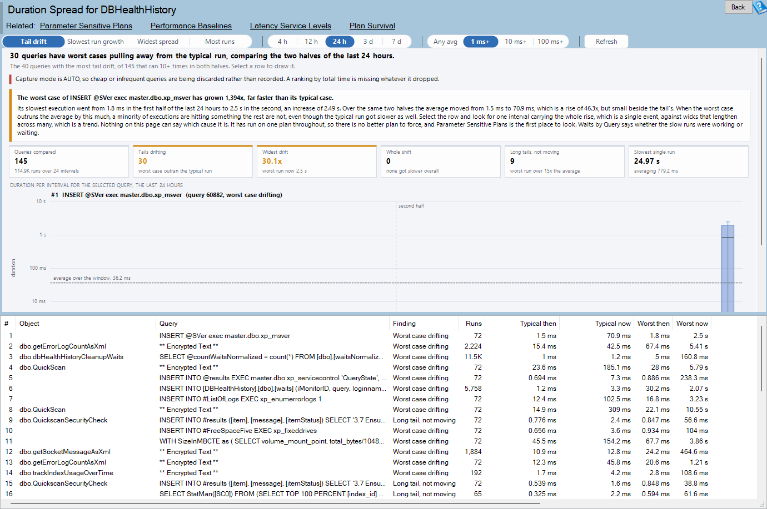This screenshot has height=509, width=767.
Task: Select the dbo.dbHealthHistoryCleanupWaits row
Action: coord(356,357)
